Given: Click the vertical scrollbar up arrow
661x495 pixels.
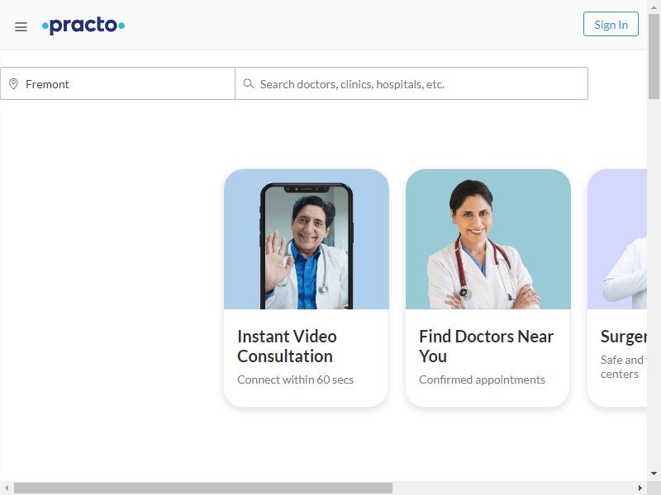Looking at the screenshot, I should click(x=654, y=7).
